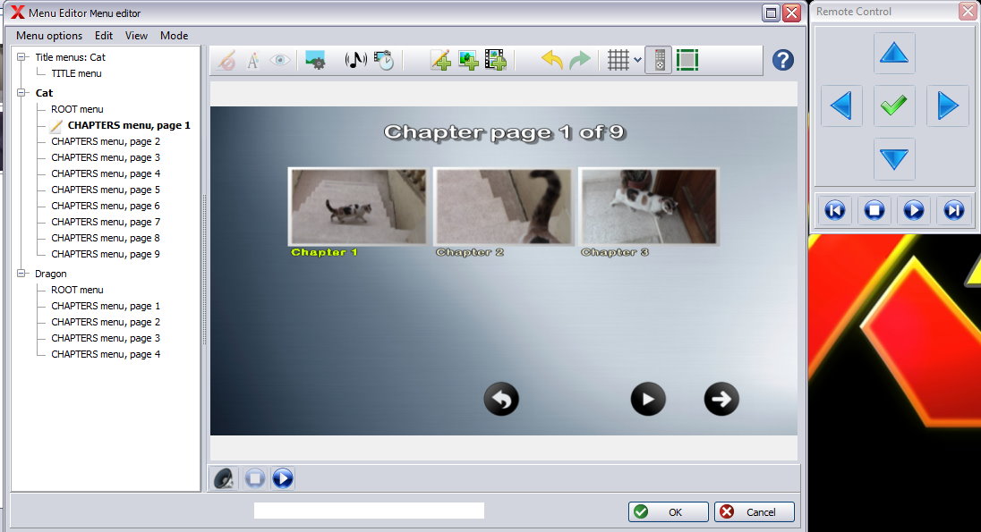Click the 'Chapter page 1 of 9' title text
Screen dimensions: 981x532
505,132
